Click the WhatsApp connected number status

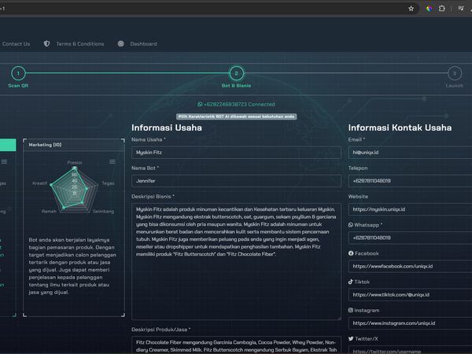(236, 104)
